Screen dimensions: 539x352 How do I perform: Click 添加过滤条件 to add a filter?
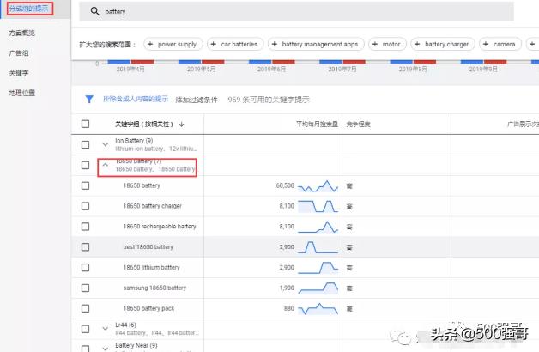[x=197, y=100]
